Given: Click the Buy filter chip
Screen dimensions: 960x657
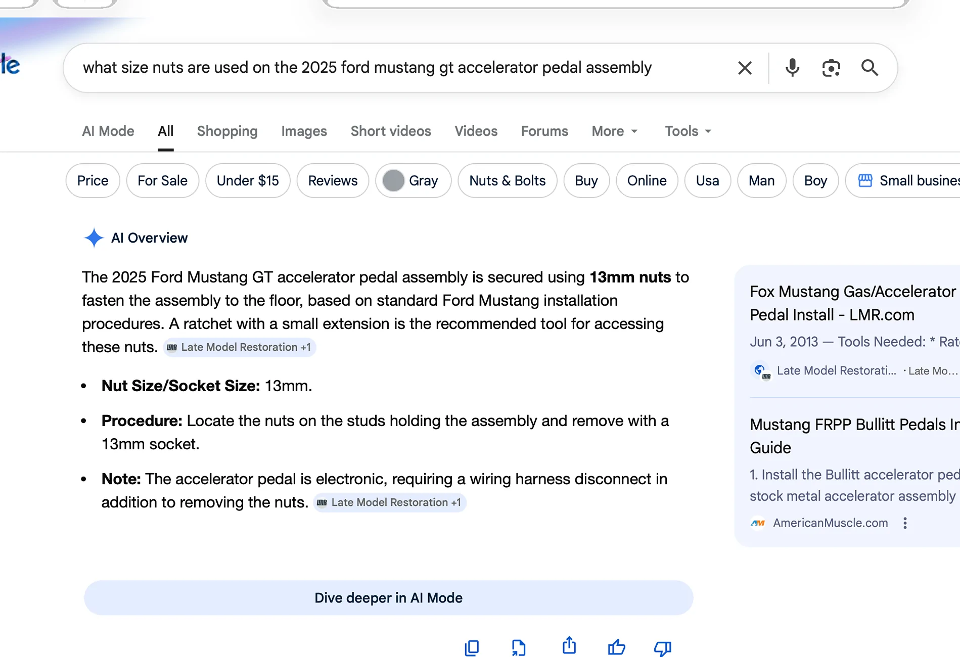Looking at the screenshot, I should tap(586, 180).
